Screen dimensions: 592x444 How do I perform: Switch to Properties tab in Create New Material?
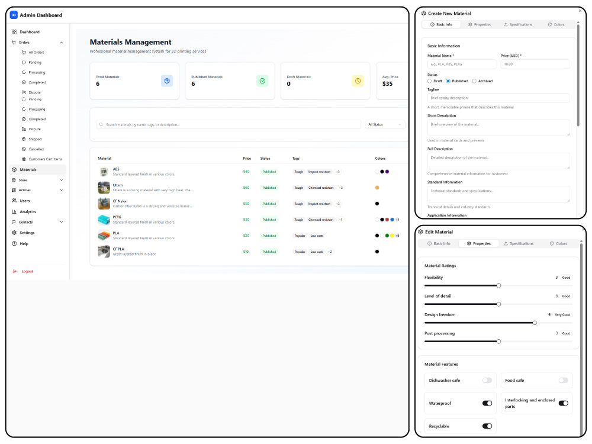point(480,24)
